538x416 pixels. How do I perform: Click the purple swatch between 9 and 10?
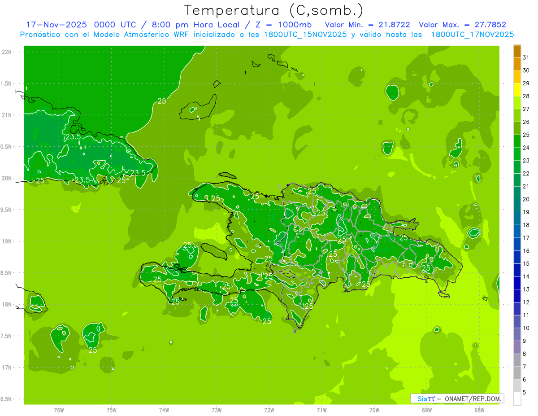click(x=517, y=335)
